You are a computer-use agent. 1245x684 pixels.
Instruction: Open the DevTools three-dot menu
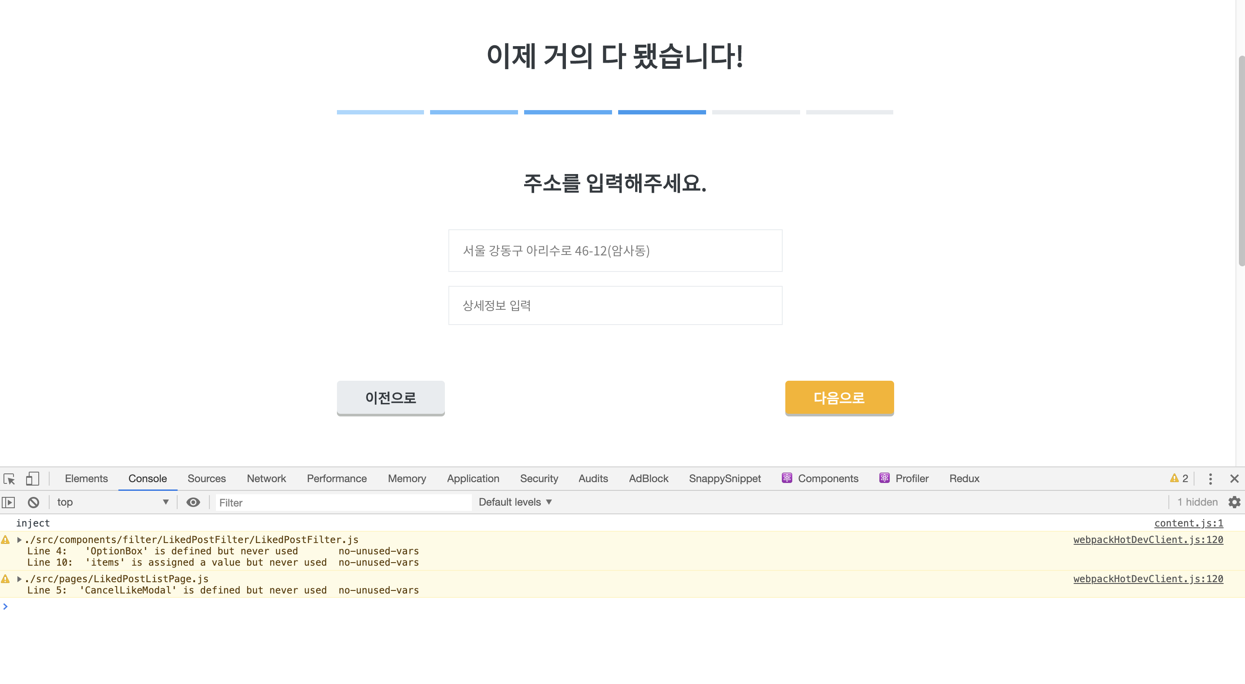coord(1210,479)
